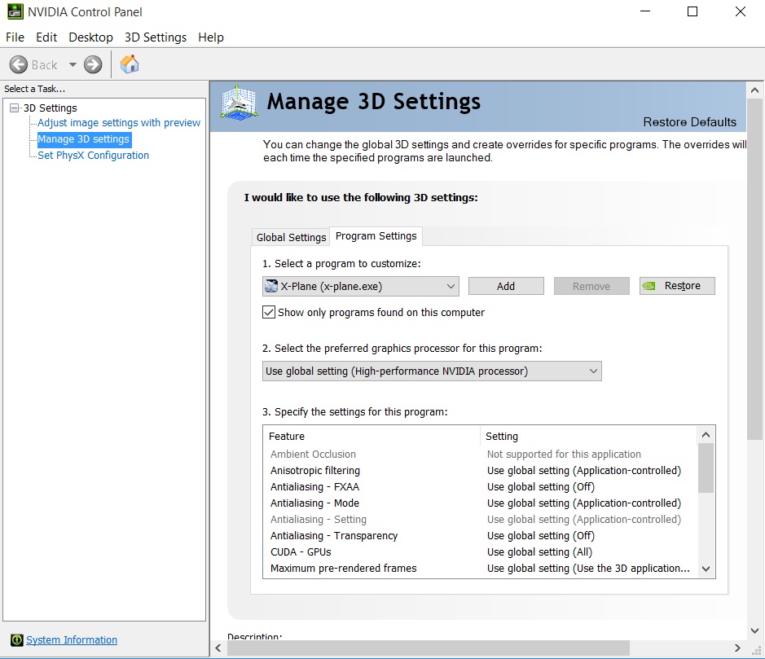Select 'Manage 3D settings' in task tree
The image size is (765, 659).
coord(84,139)
